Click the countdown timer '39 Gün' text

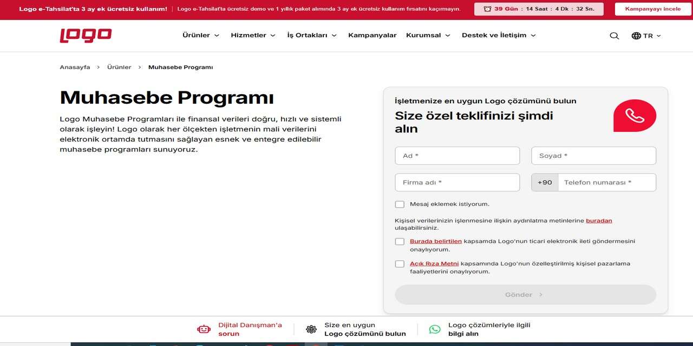(507, 9)
